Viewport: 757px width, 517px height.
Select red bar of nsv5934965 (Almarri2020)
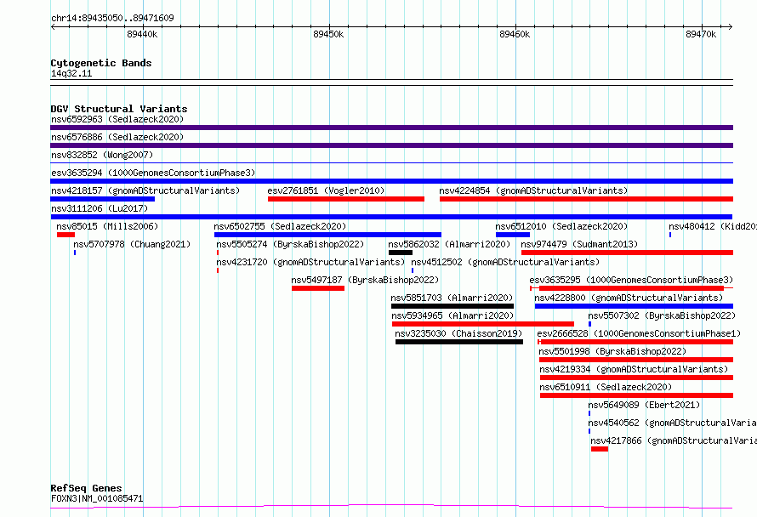pos(483,324)
